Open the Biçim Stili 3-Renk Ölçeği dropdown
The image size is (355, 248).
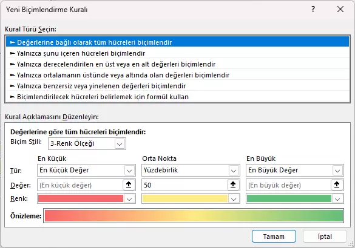pos(87,144)
